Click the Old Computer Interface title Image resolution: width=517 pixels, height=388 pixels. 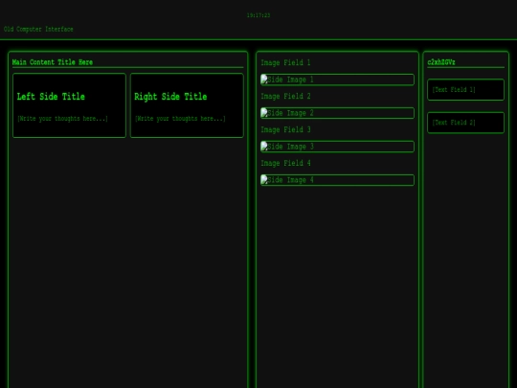[x=38, y=29]
